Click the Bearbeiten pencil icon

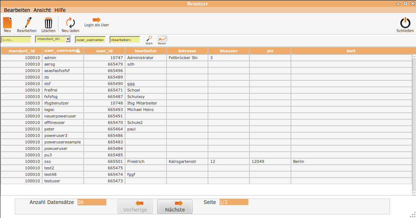27,23
